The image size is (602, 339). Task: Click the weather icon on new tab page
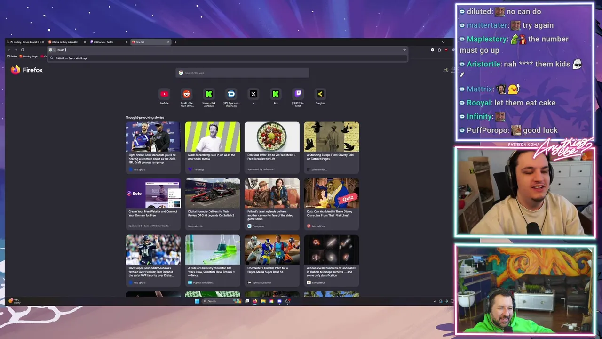[x=446, y=70]
